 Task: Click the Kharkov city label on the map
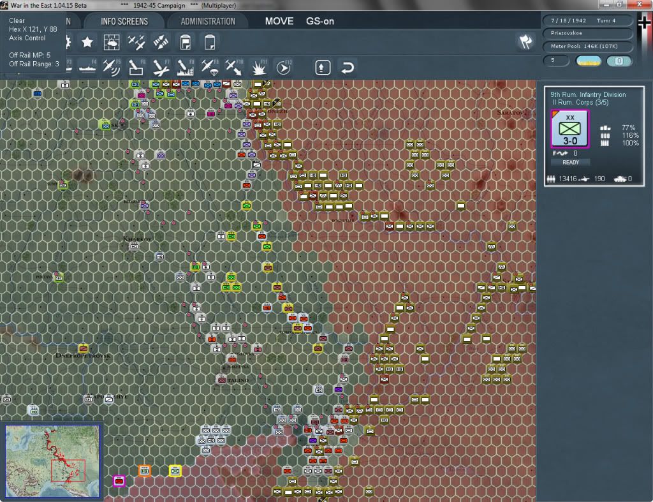point(138,239)
